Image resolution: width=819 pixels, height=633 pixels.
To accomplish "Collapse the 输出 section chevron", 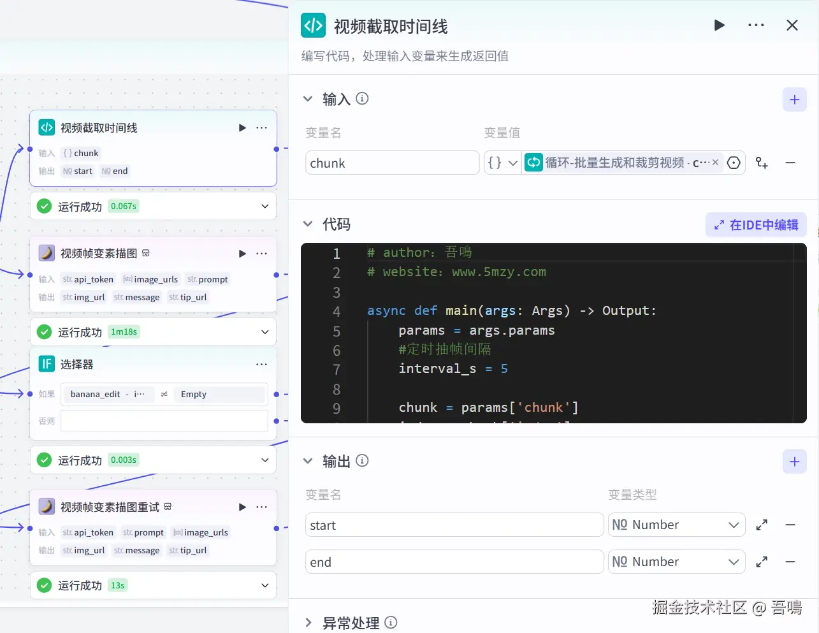I will 308,461.
